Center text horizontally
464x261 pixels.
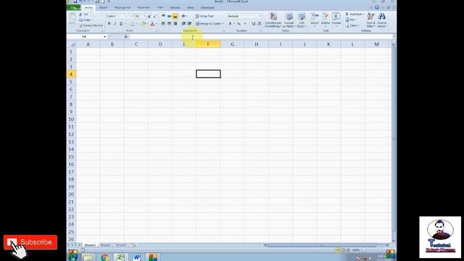point(169,24)
